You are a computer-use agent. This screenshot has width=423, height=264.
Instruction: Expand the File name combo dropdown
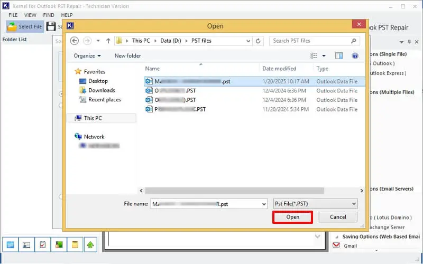tap(264, 204)
